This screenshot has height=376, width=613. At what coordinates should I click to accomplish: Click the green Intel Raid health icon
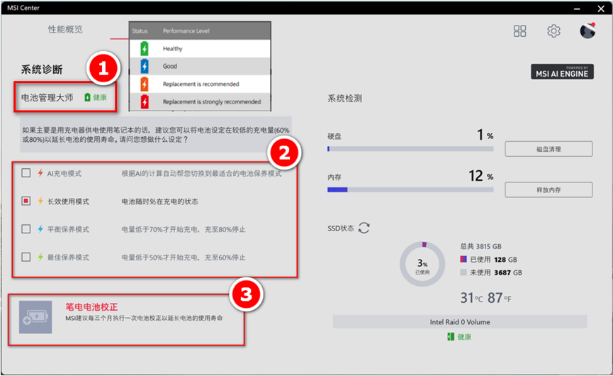click(450, 336)
